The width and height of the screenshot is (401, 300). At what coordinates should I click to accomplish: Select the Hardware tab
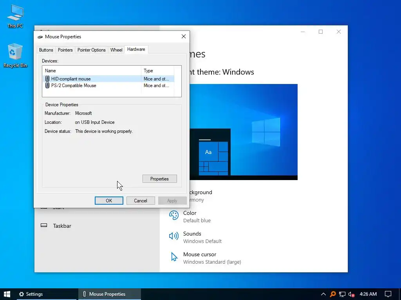pyautogui.click(x=136, y=49)
